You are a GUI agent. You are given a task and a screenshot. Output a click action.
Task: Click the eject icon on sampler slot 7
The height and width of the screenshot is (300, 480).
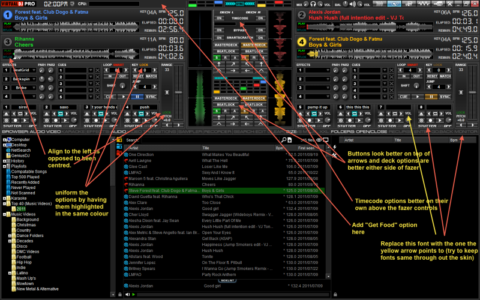point(381,114)
